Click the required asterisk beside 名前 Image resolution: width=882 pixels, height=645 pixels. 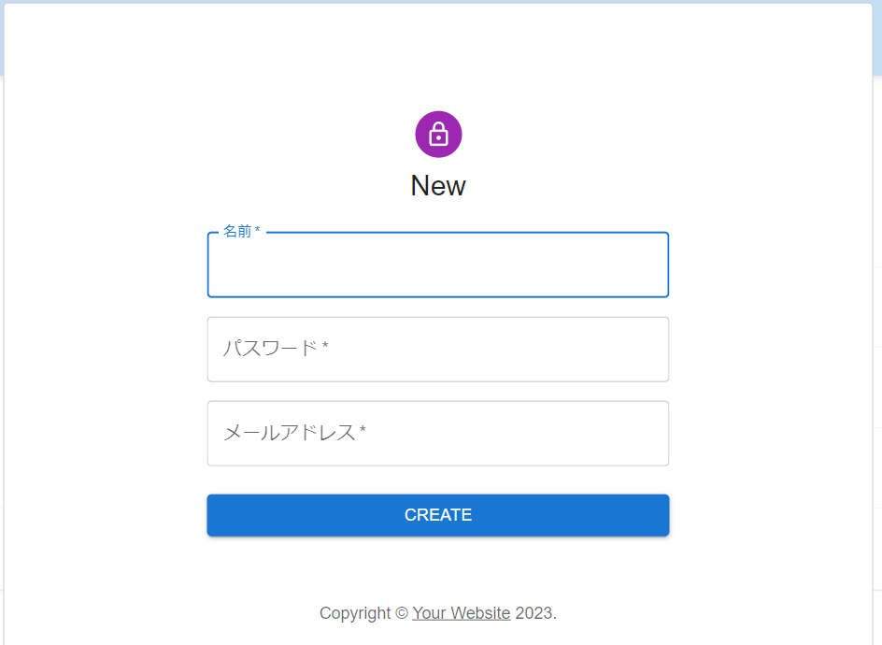pyautogui.click(x=259, y=229)
